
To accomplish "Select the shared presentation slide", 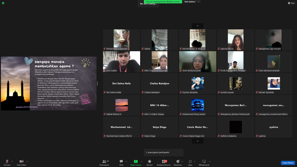I will [49, 83].
